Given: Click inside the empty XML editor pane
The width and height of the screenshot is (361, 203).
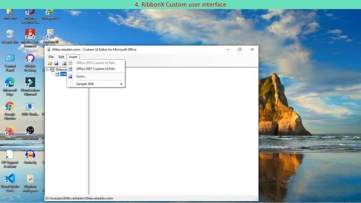Looking at the screenshot, I should [x=174, y=131].
